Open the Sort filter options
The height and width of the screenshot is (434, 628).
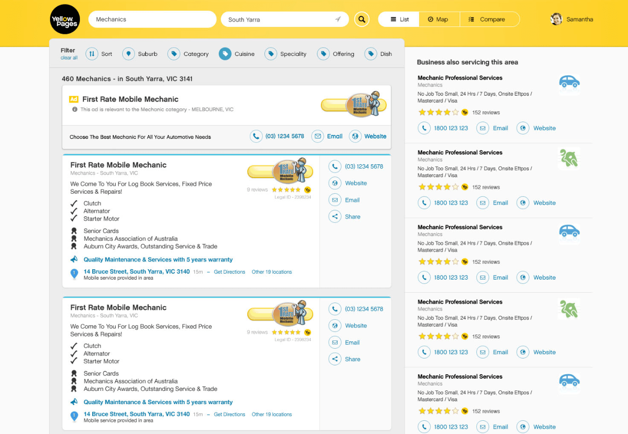coord(92,54)
